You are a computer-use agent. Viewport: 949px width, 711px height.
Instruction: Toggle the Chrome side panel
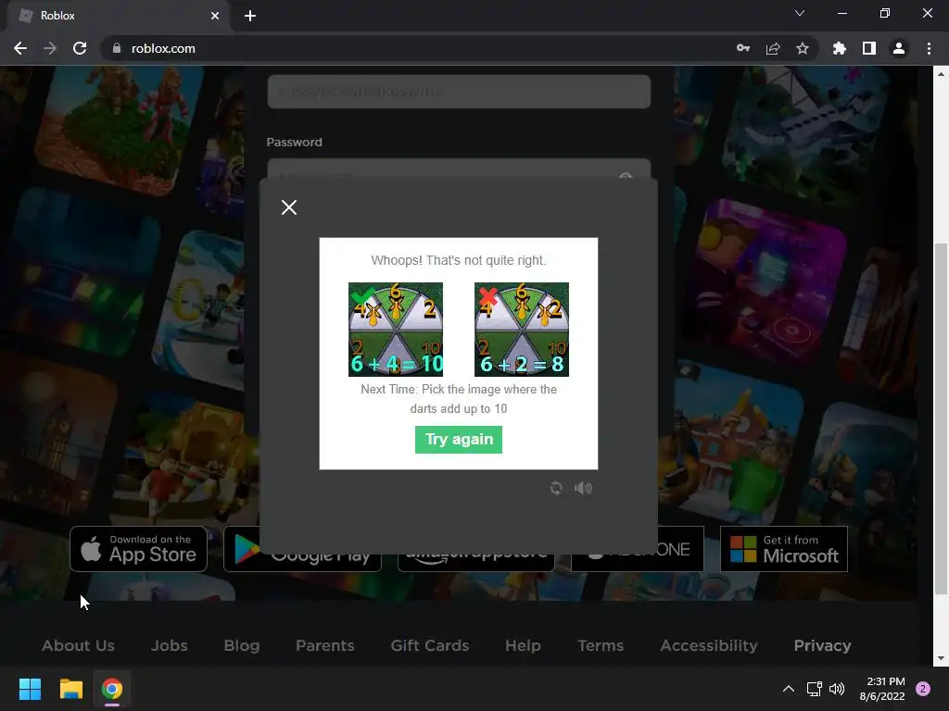pyautogui.click(x=869, y=48)
